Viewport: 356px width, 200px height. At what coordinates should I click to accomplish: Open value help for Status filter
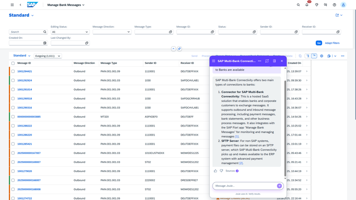pyautogui.click(x=254, y=32)
